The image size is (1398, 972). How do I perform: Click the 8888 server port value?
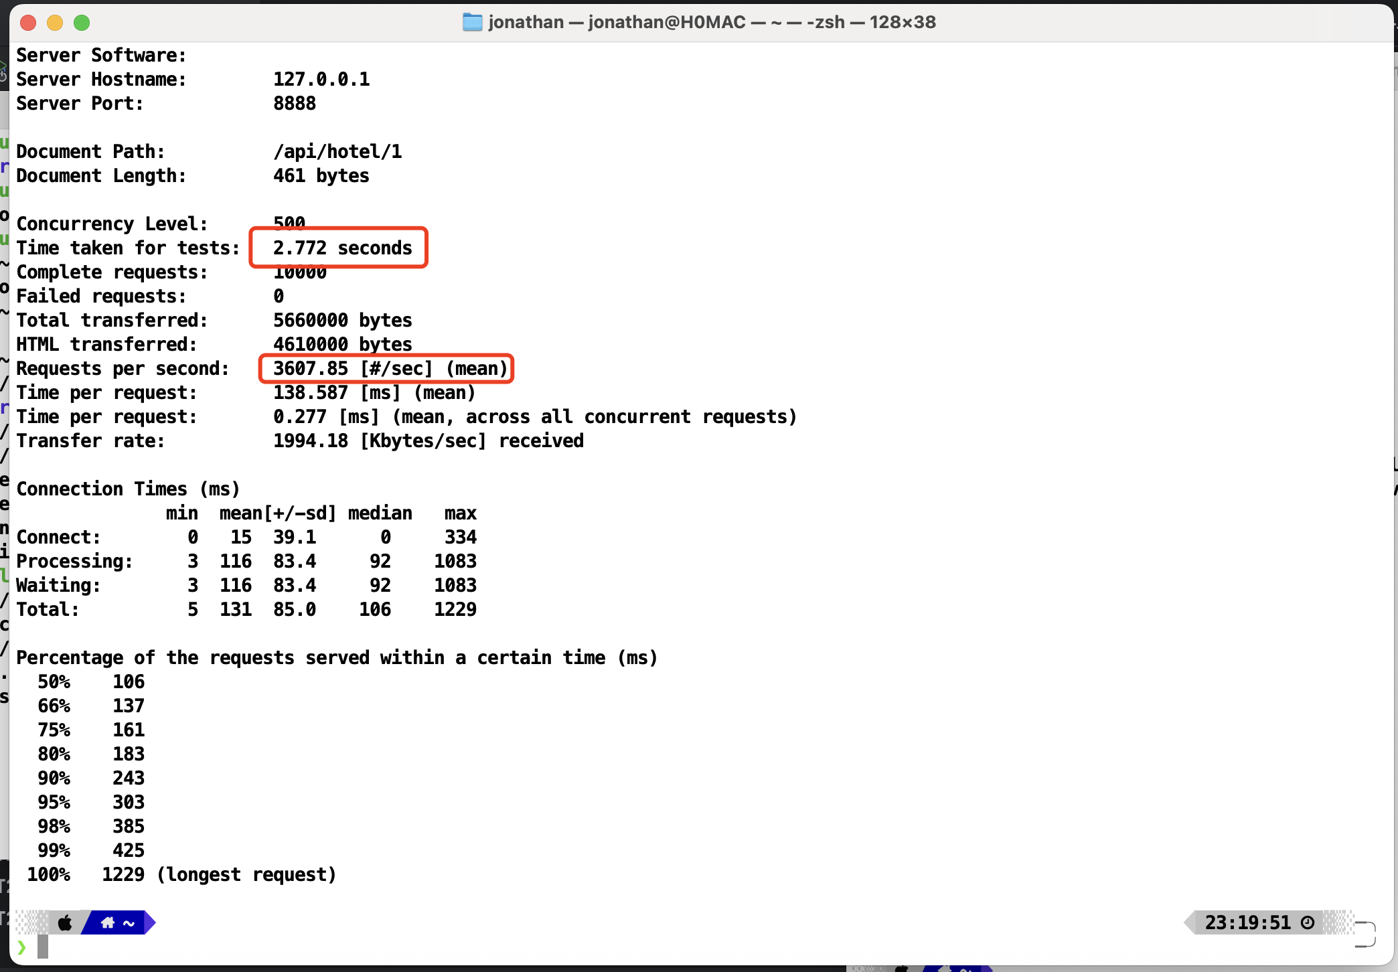coord(295,104)
